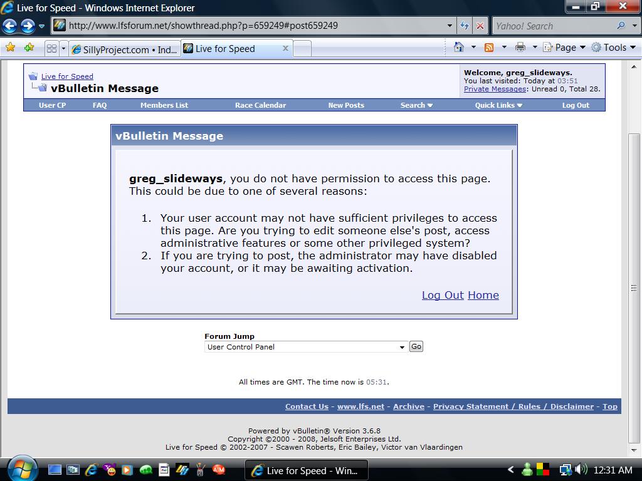This screenshot has height=481, width=642.
Task: Jump to Top via footer link
Action: pos(609,406)
